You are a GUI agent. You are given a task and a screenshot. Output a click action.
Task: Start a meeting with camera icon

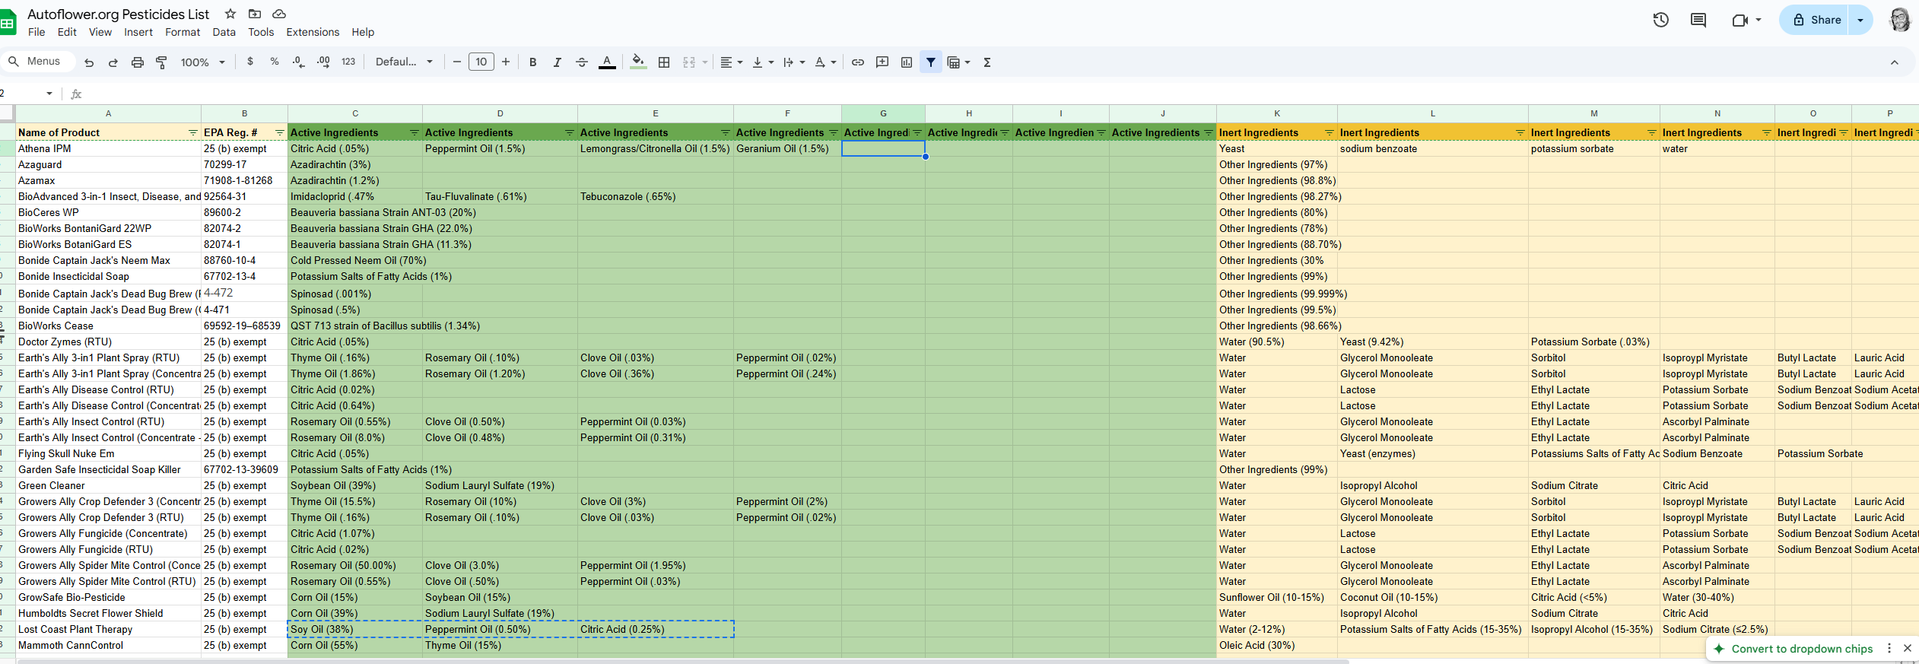1740,20
